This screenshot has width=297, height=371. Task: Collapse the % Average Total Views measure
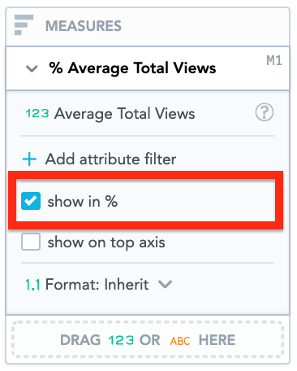[x=32, y=68]
